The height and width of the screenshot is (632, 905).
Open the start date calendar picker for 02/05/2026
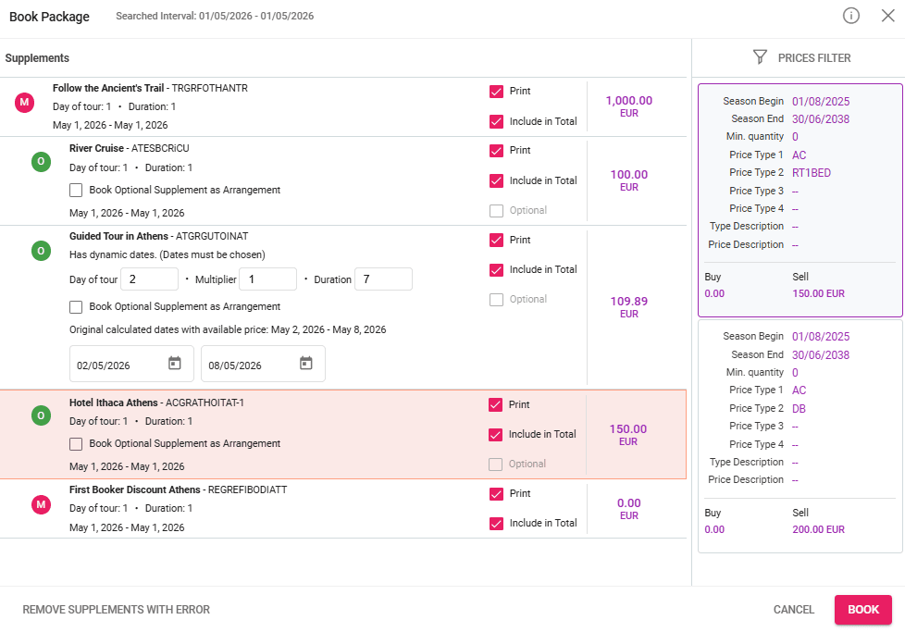[x=175, y=364]
